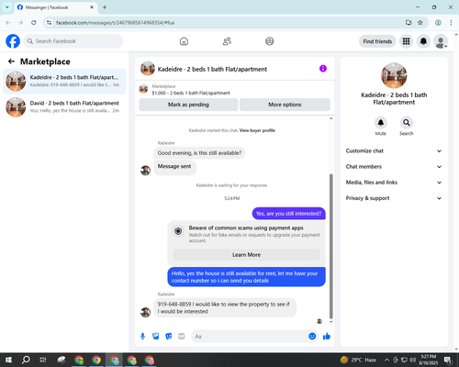Click the Facebook logo
The image size is (459, 367).
tap(13, 41)
